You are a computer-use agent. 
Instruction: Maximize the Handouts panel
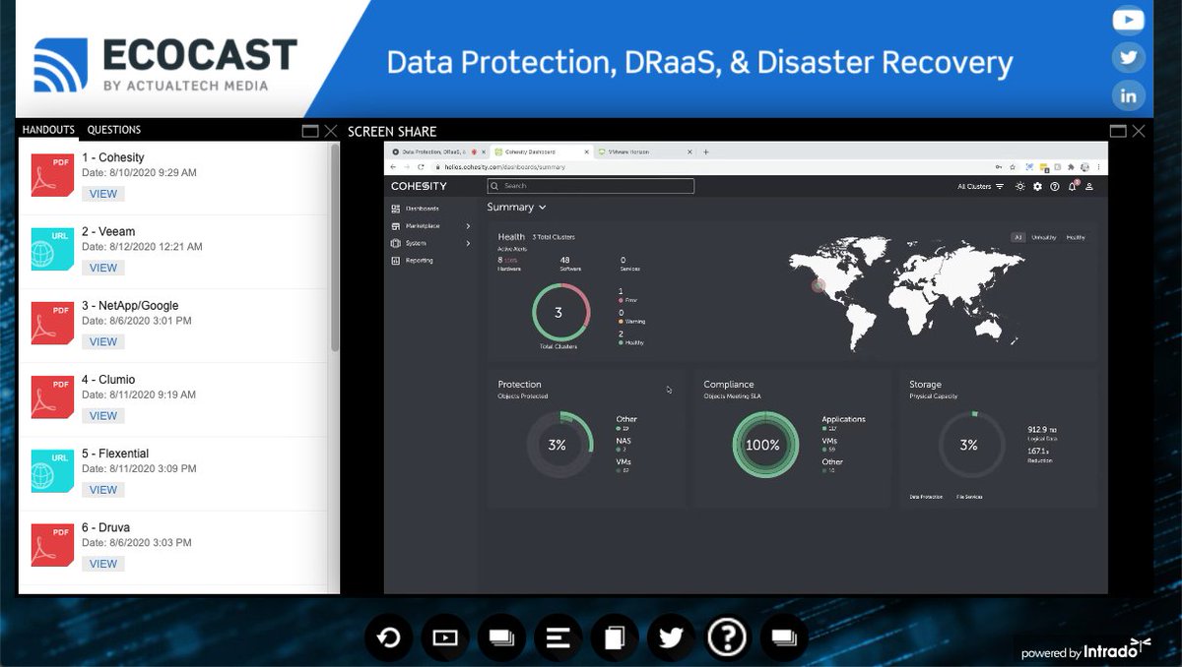pyautogui.click(x=309, y=130)
